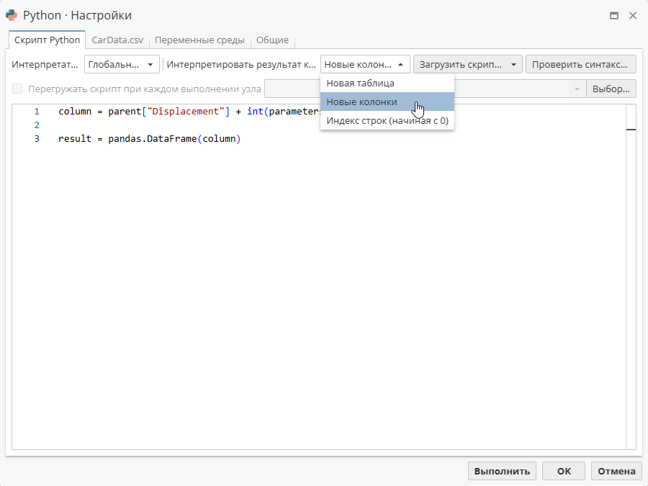648x486 pixels.
Task: Close the Python settings dialog
Action: click(x=633, y=15)
